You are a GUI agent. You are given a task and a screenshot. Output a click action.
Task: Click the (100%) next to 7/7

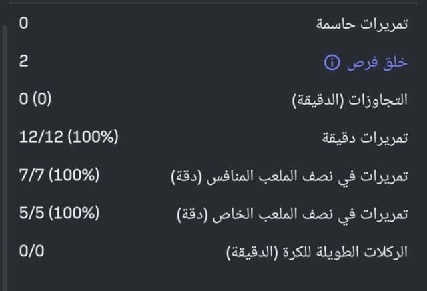[74, 176]
